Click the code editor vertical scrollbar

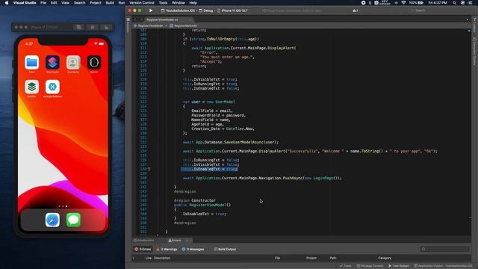(x=470, y=132)
